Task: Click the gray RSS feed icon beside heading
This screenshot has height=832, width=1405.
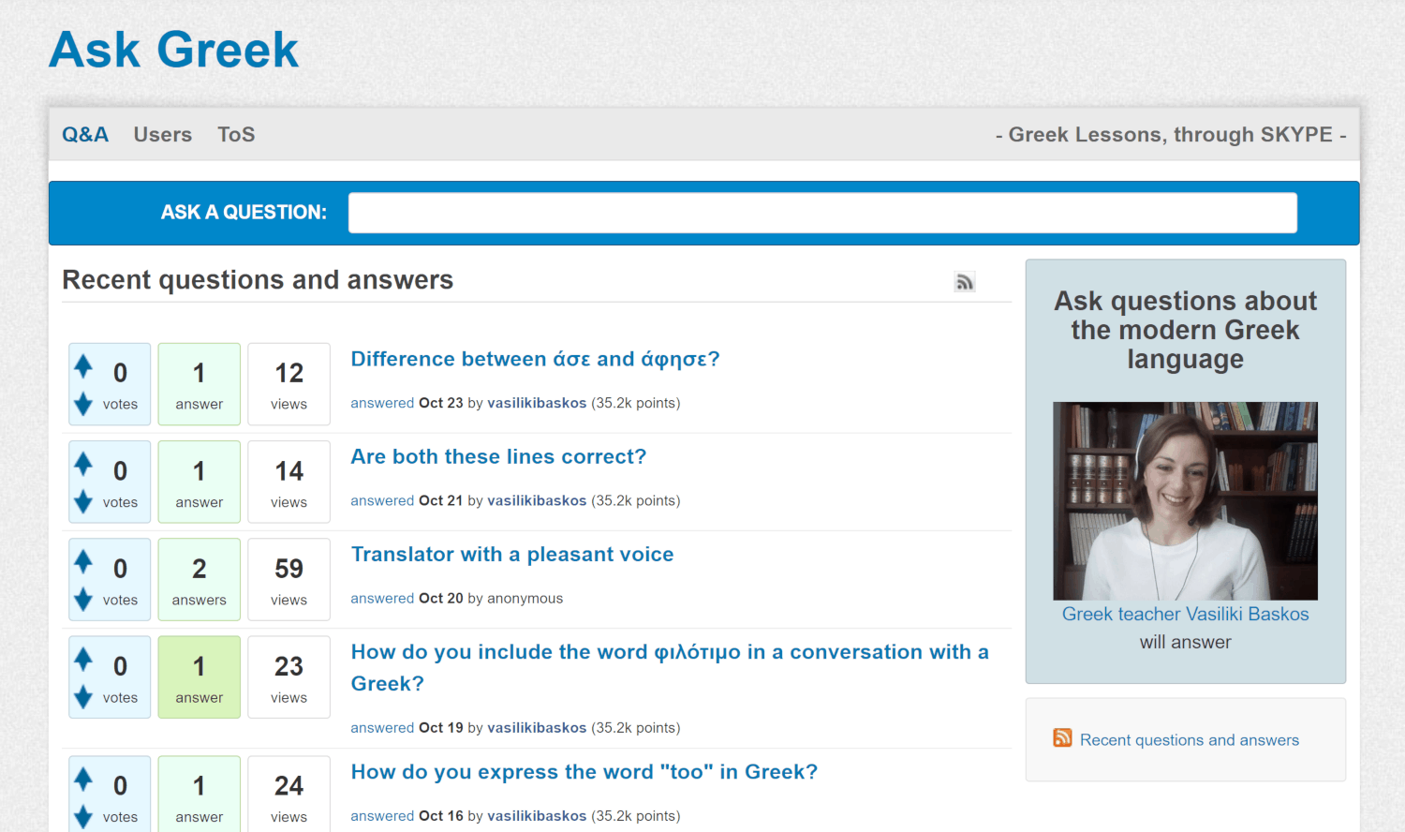Action: pyautogui.click(x=965, y=282)
